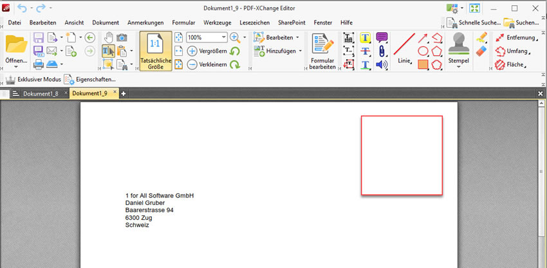547x268 pixels.
Task: Select the purple Sticky Note tool
Action: pyautogui.click(x=382, y=37)
